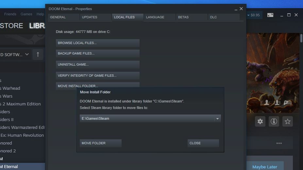This screenshot has width=303, height=170.
Task: Switch to the Updates tab
Action: (96, 17)
